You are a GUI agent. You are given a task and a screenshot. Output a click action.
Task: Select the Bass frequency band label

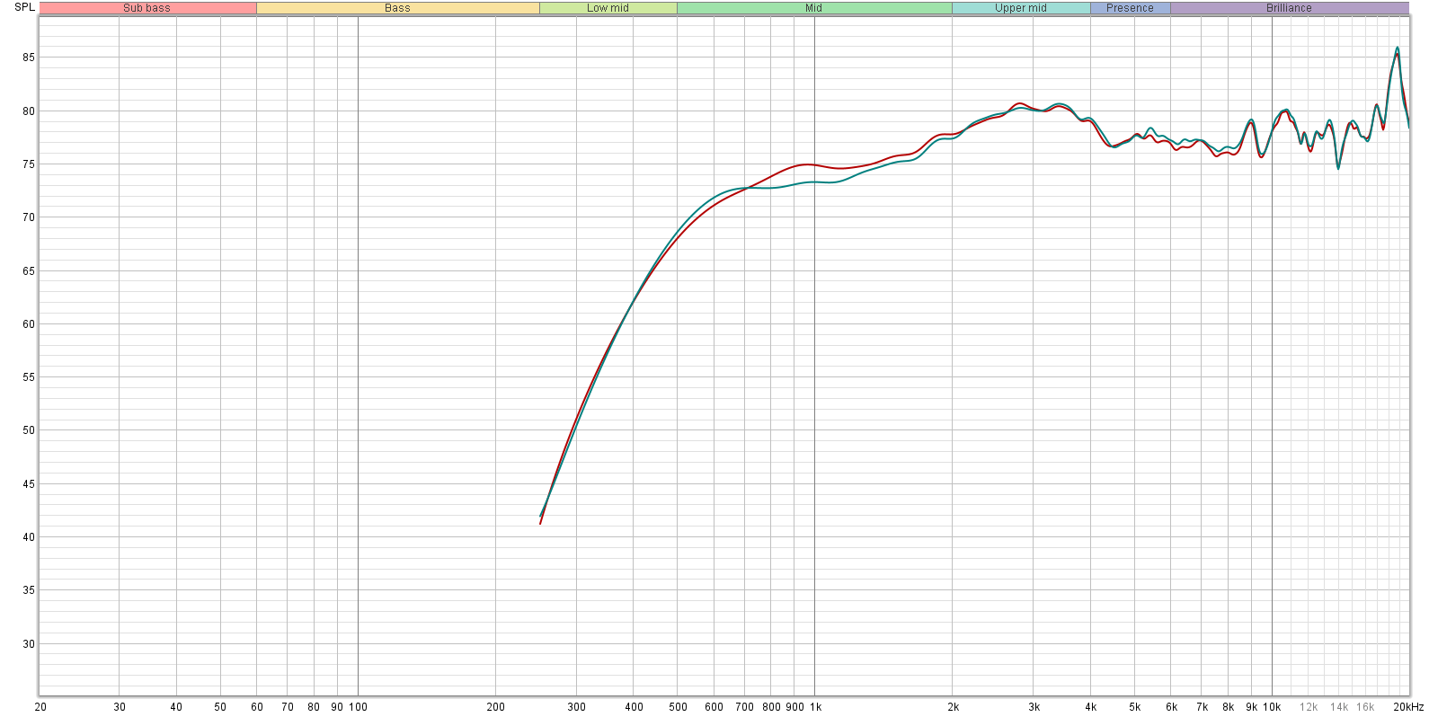coord(397,8)
